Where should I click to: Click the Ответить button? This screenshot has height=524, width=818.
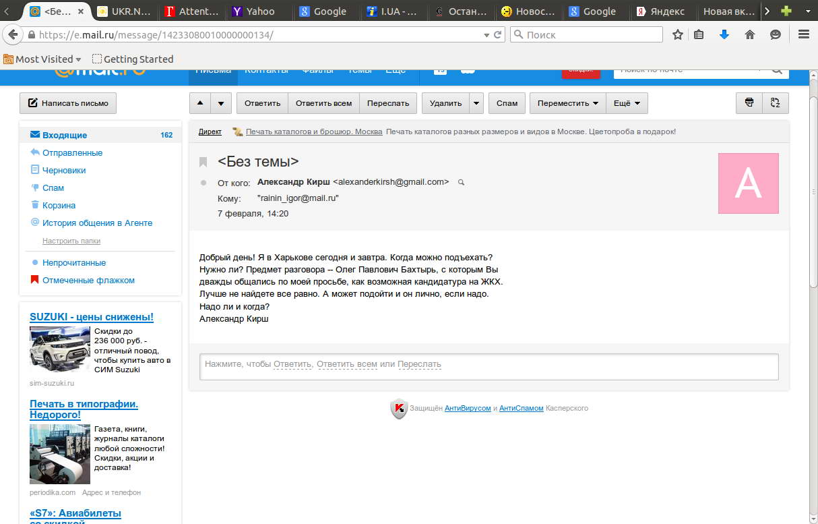(262, 103)
